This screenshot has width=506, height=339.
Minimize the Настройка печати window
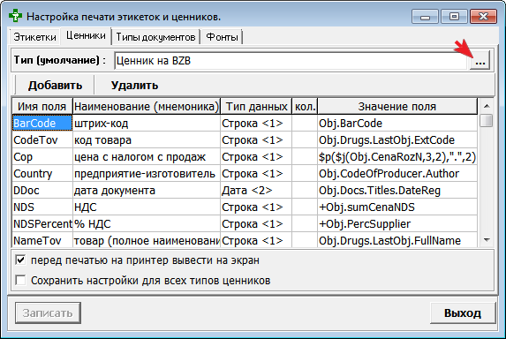pyautogui.click(x=425, y=17)
